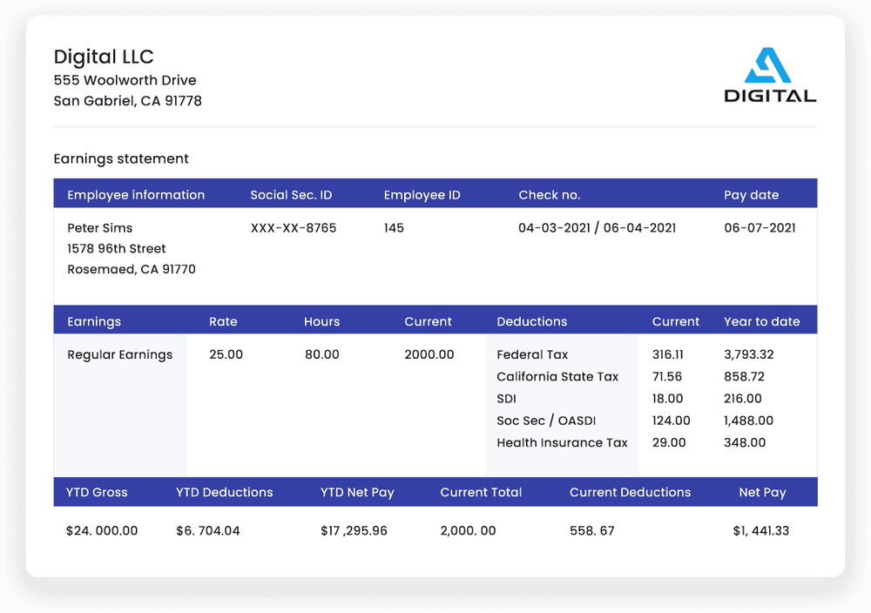Select the pay date '06-07-2021'

click(760, 227)
